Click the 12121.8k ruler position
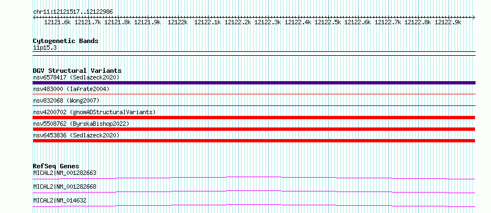 (118, 22)
